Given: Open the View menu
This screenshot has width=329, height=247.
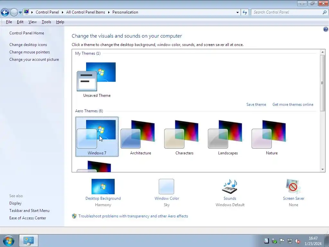Looking at the screenshot, I should coord(32,22).
